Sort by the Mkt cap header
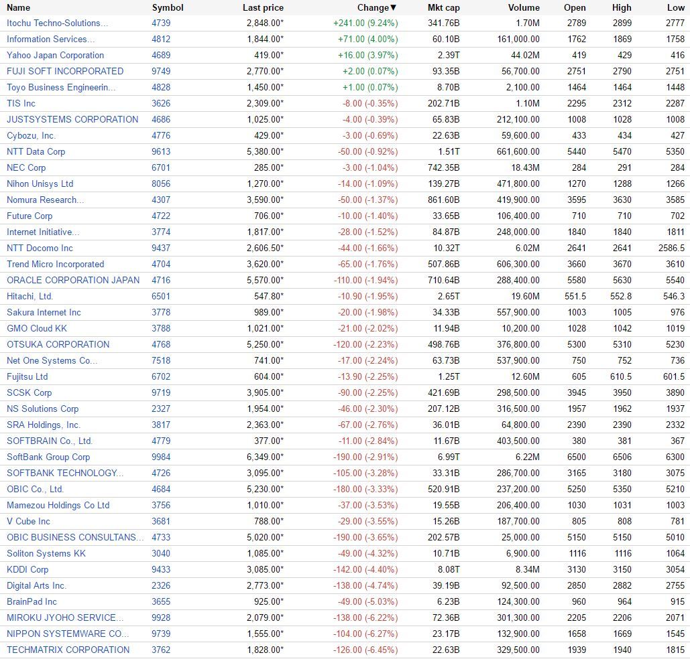 coord(444,7)
